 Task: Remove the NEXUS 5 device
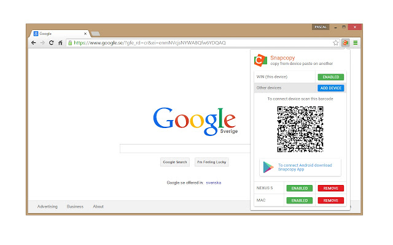click(331, 188)
